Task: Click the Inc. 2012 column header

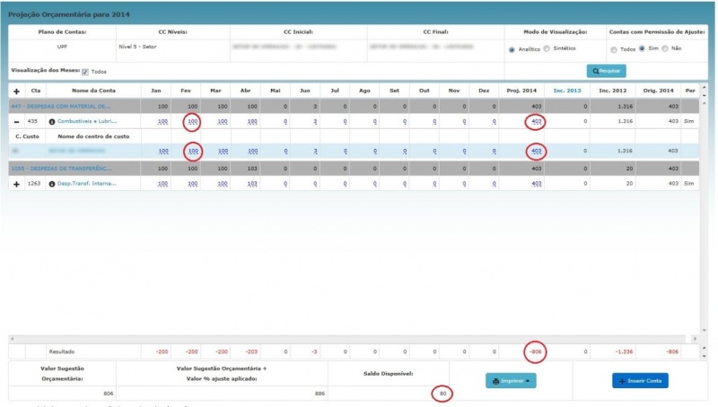Action: (613, 91)
